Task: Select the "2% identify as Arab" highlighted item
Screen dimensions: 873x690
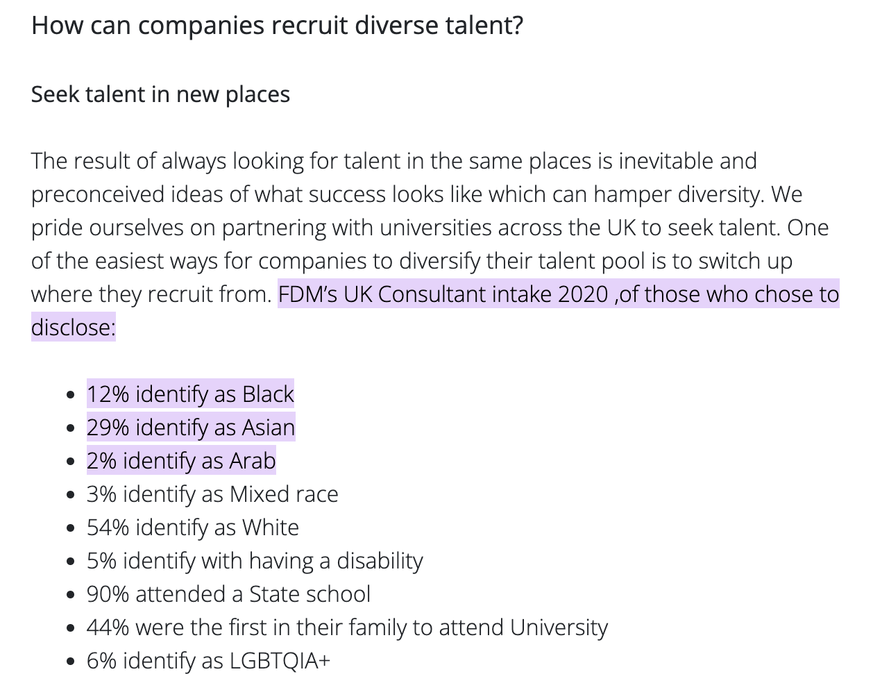Action: (181, 461)
